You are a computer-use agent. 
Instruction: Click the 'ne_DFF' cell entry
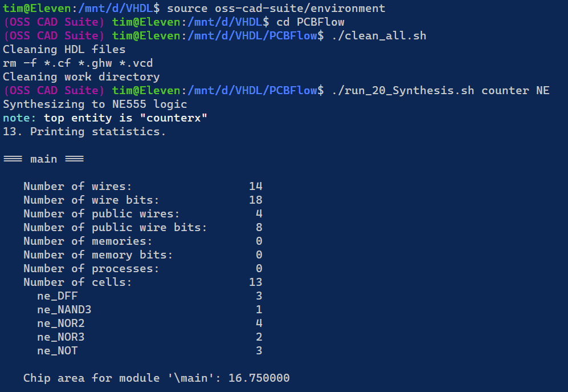pos(57,296)
